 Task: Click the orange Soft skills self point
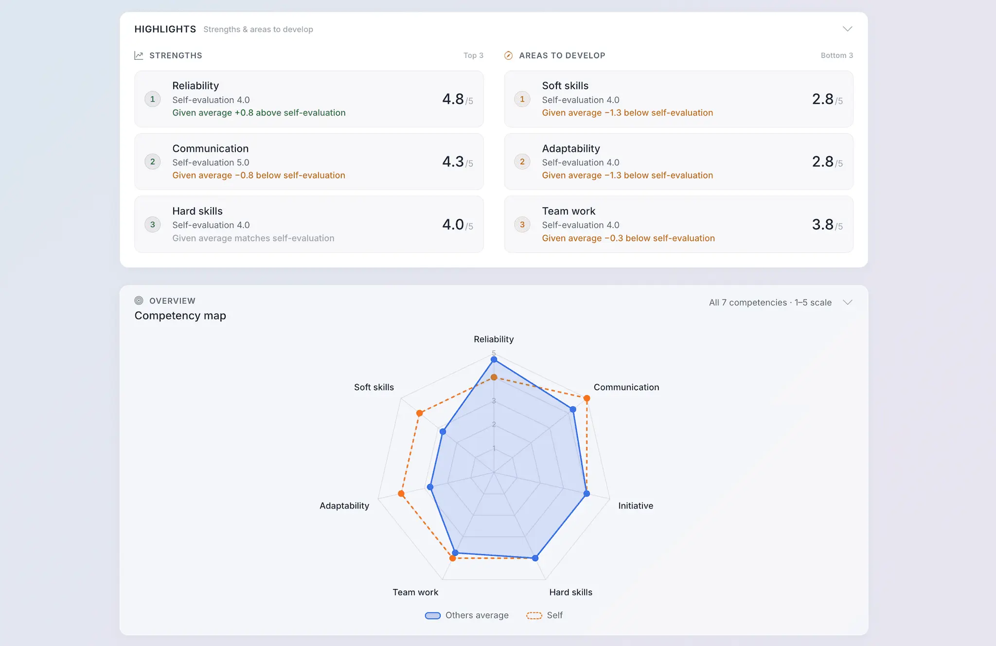click(419, 413)
